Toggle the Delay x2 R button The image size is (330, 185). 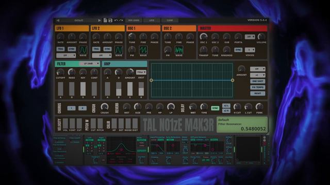click(226, 111)
